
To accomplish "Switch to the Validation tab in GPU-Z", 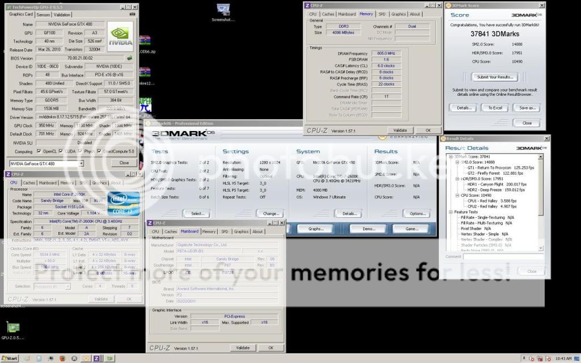I will tap(62, 15).
